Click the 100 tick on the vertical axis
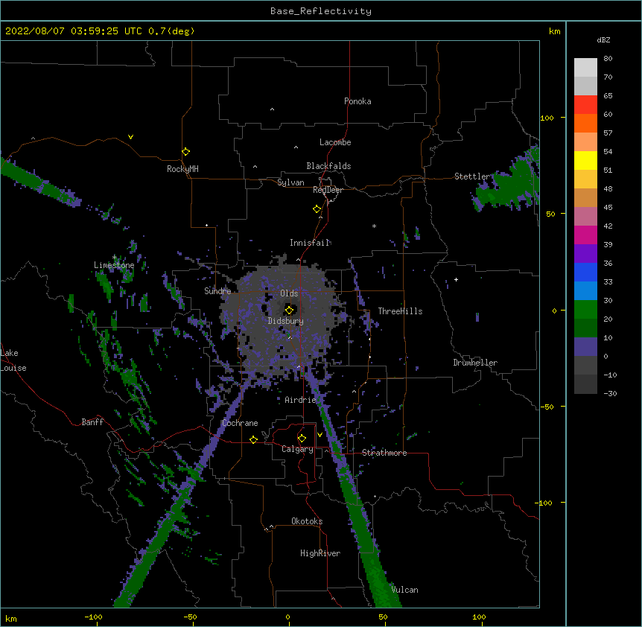 click(547, 118)
